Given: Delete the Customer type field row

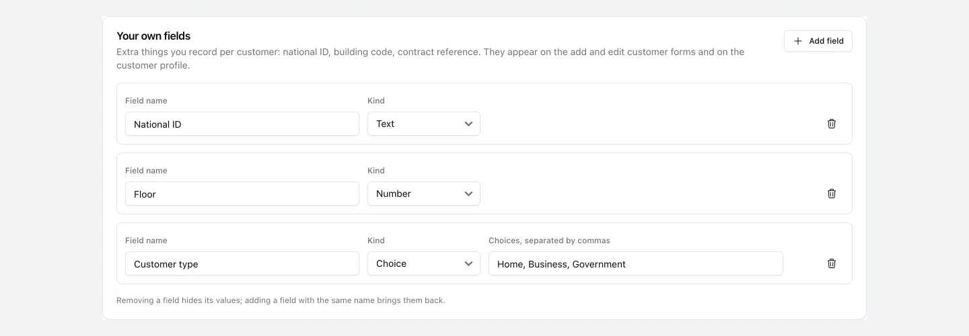Looking at the screenshot, I should [832, 263].
